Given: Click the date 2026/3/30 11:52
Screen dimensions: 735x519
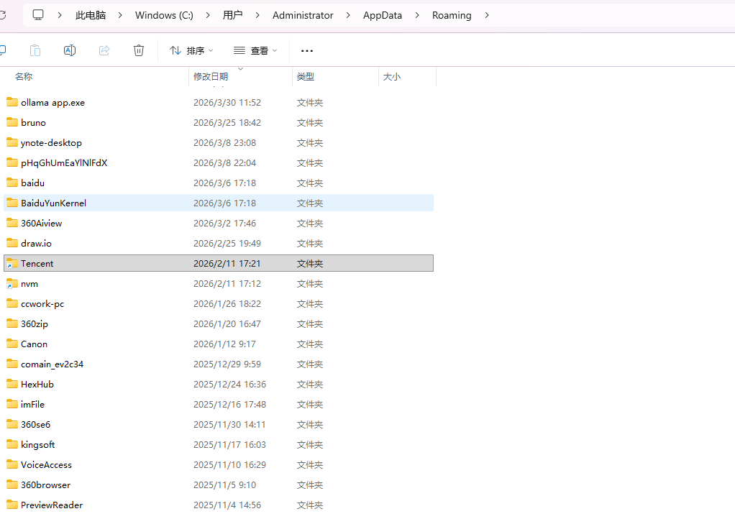Looking at the screenshot, I should 227,102.
